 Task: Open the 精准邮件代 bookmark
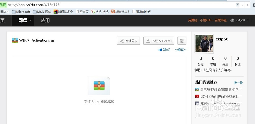coord(142,12)
